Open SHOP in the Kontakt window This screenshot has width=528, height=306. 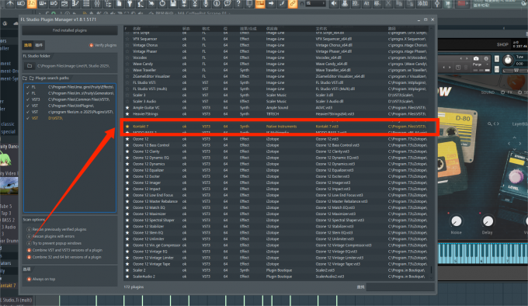(x=502, y=44)
